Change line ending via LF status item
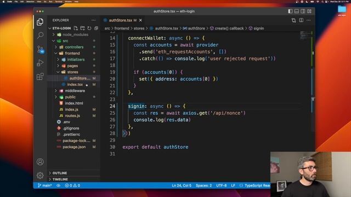 (233, 186)
